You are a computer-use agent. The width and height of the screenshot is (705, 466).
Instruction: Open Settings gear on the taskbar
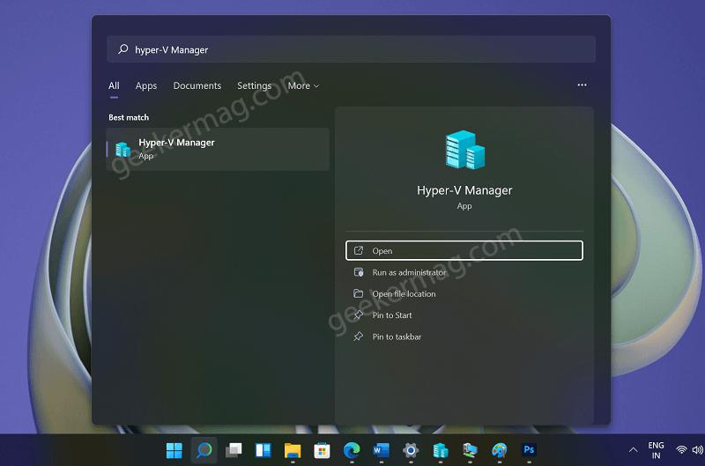pos(411,450)
